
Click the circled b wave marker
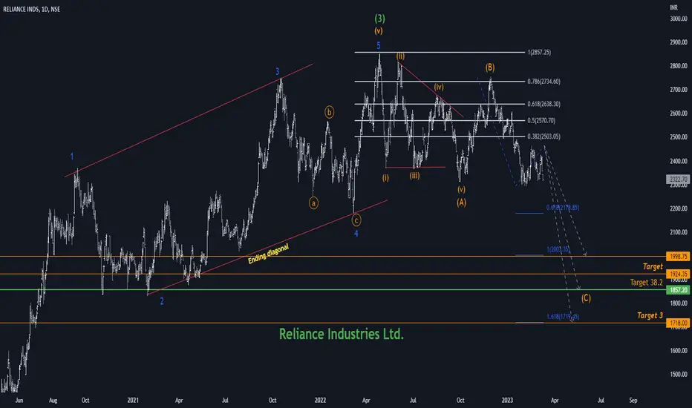tap(329, 112)
